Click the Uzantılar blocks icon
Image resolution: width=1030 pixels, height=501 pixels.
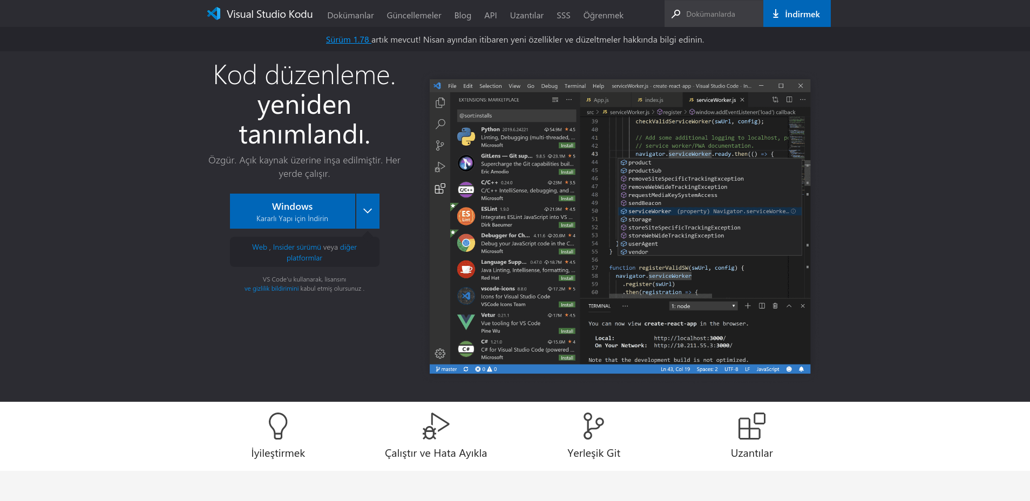[x=751, y=426]
